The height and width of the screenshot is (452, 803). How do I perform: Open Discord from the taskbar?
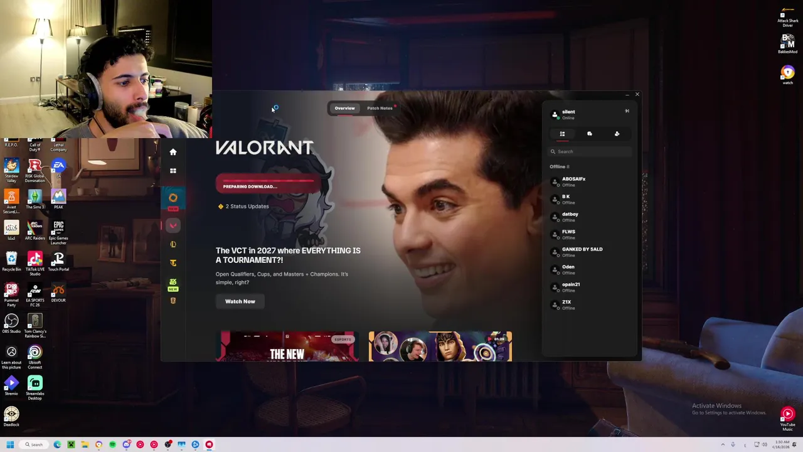pyautogui.click(x=126, y=444)
